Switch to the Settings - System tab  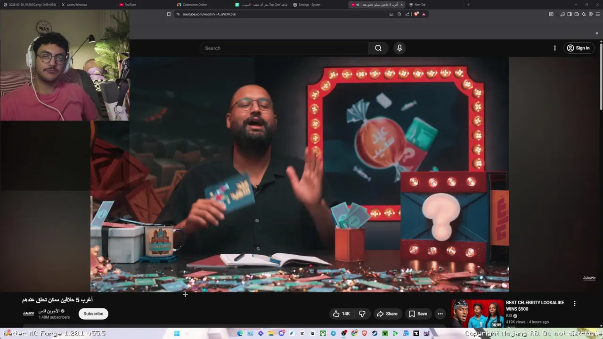coord(318,5)
